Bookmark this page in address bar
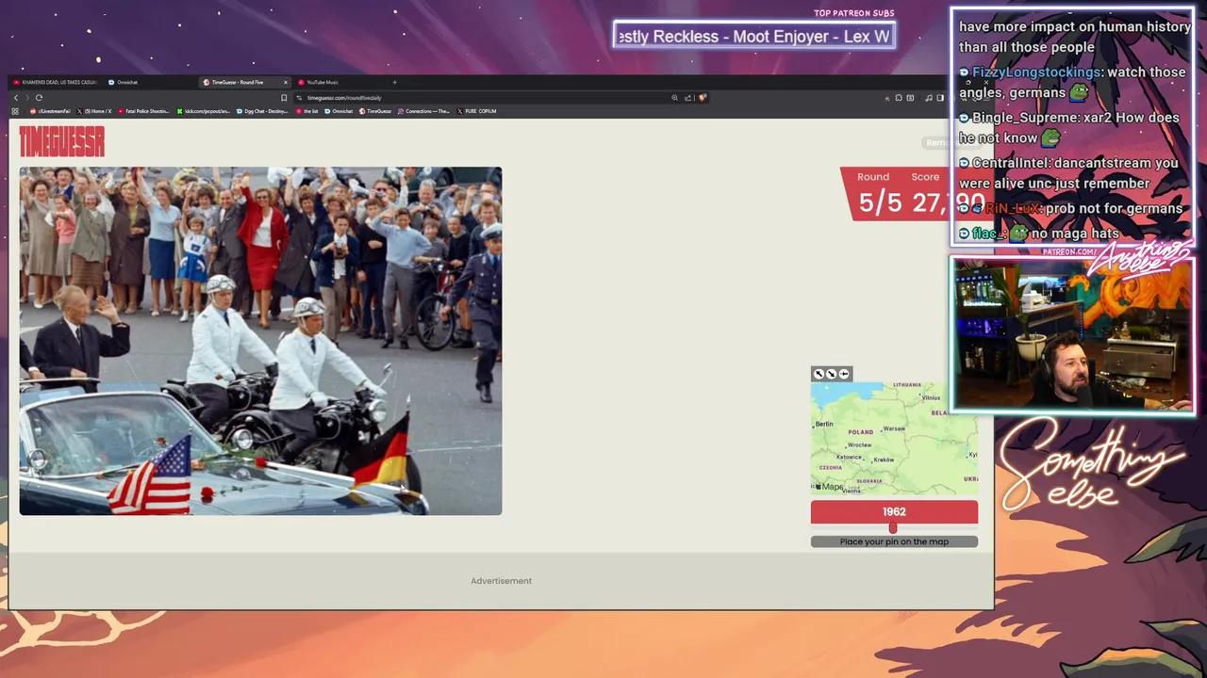 pos(284,98)
